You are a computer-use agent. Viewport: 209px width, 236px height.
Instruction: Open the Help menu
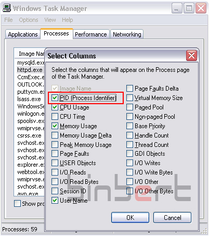tap(68, 20)
